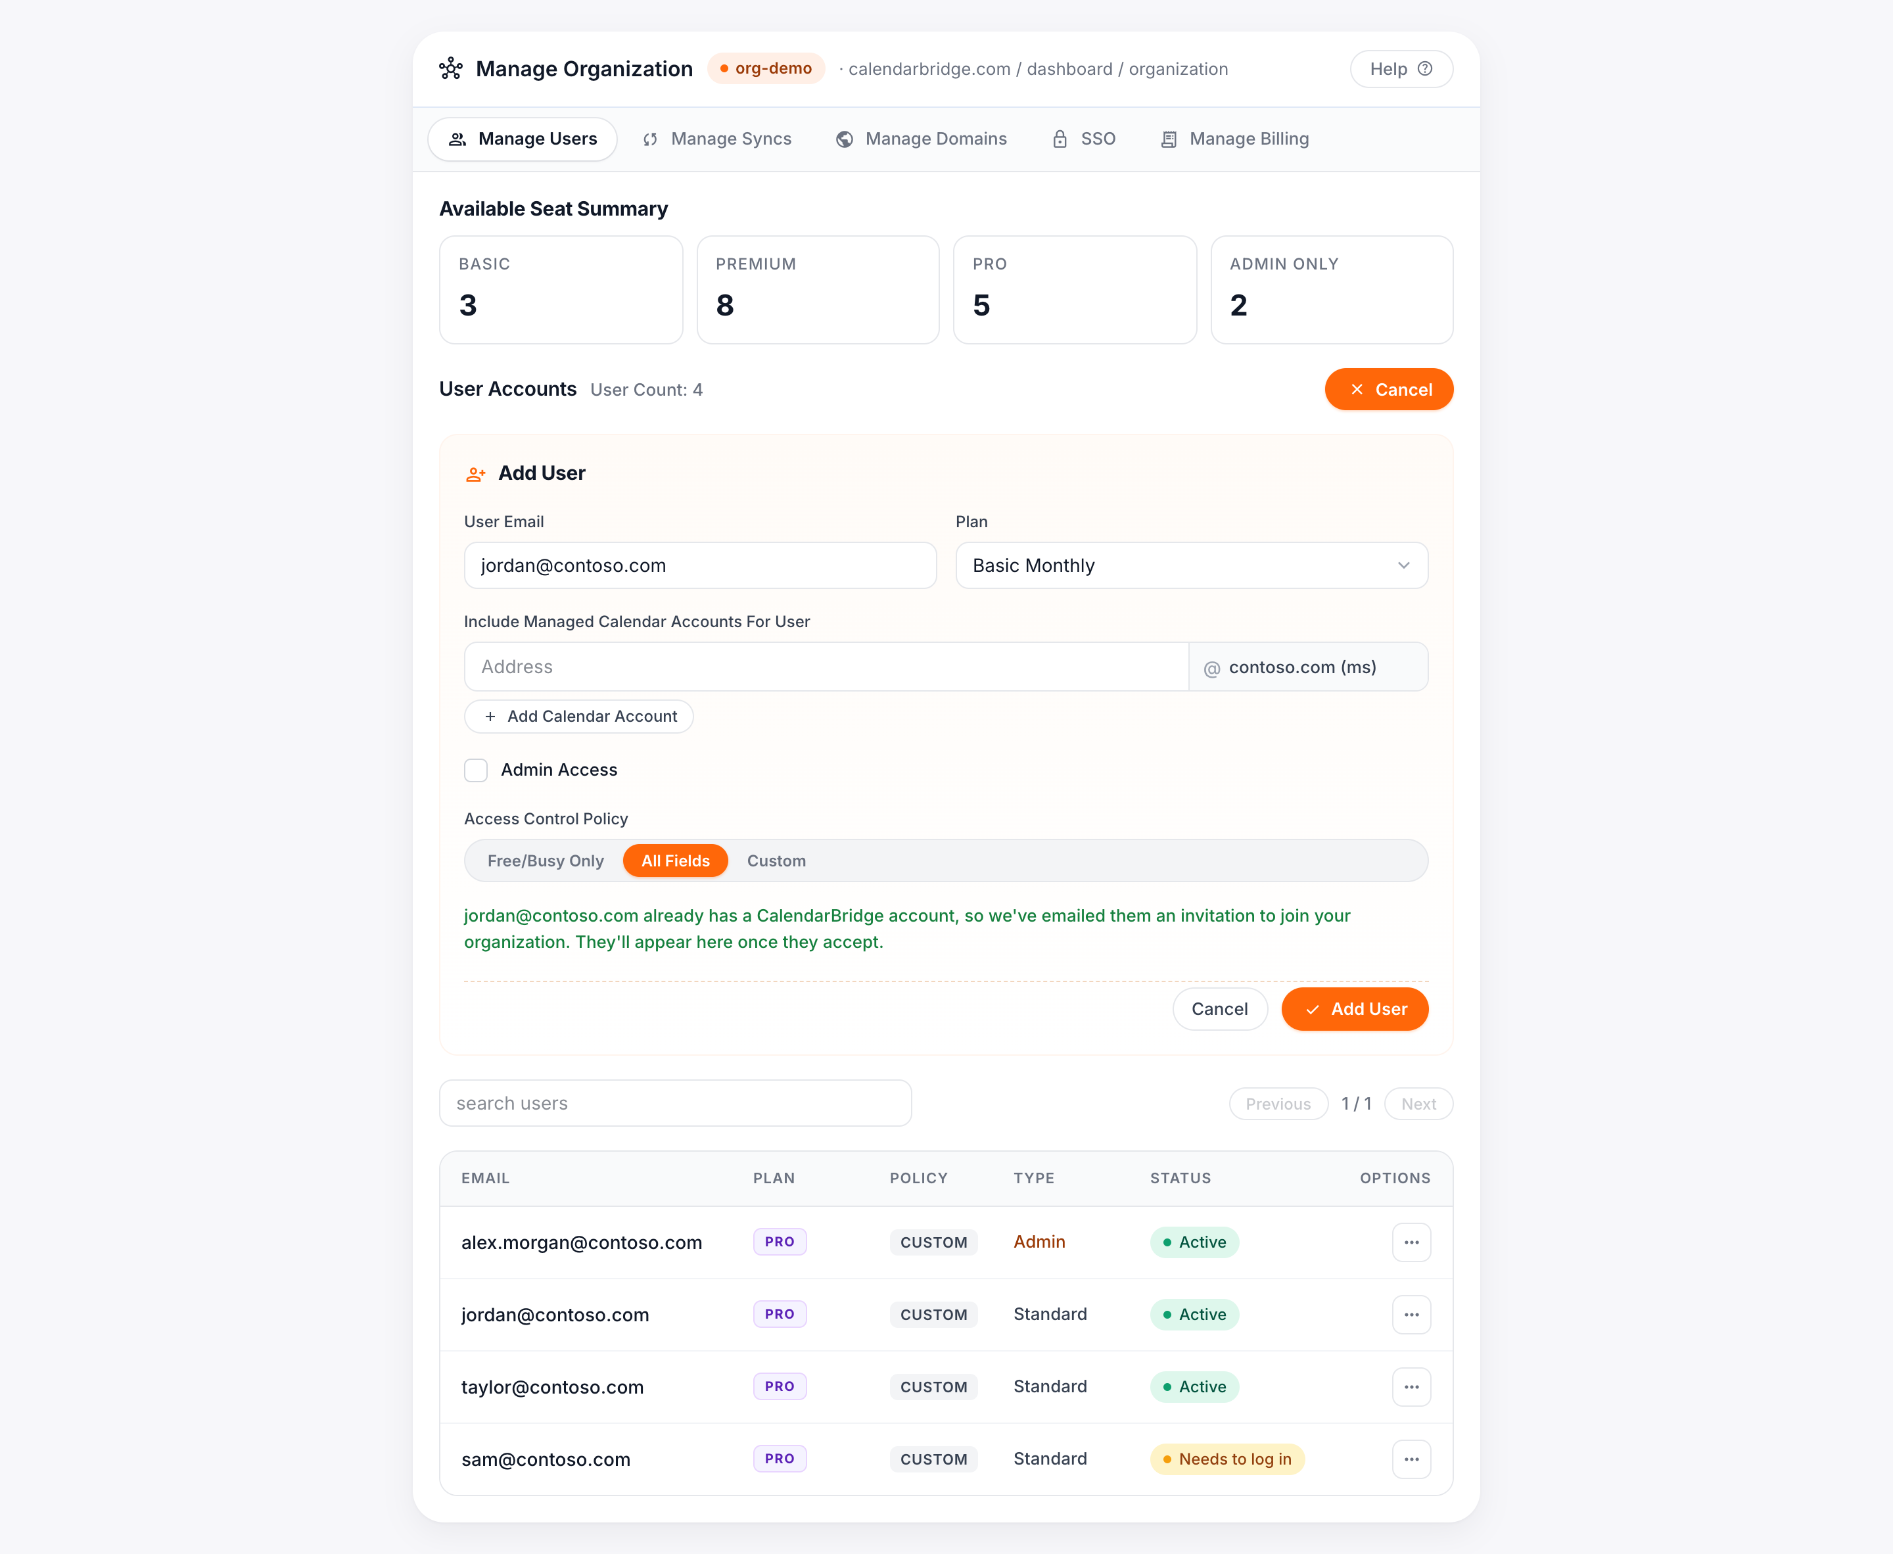Click the Manage Syncs arrows icon
This screenshot has width=1893, height=1554.
(651, 139)
